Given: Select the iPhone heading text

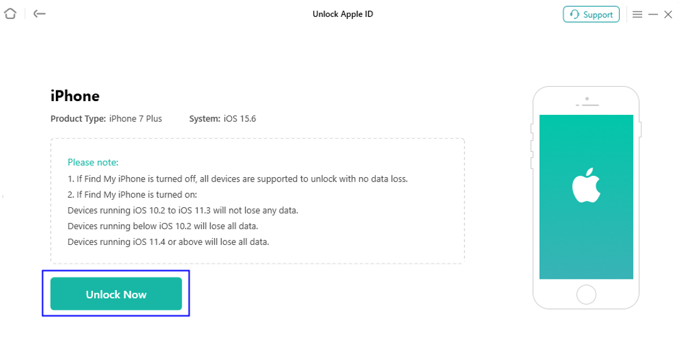Looking at the screenshot, I should point(75,95).
